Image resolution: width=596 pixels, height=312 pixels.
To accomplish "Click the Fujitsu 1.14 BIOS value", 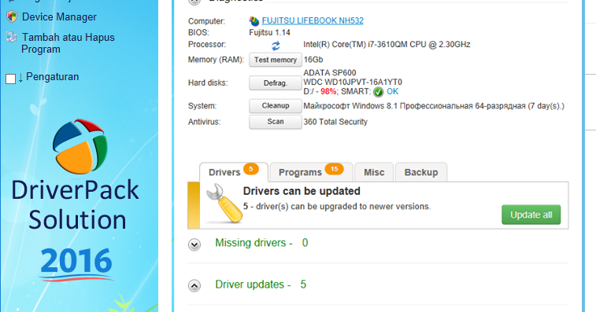I will coord(269,33).
